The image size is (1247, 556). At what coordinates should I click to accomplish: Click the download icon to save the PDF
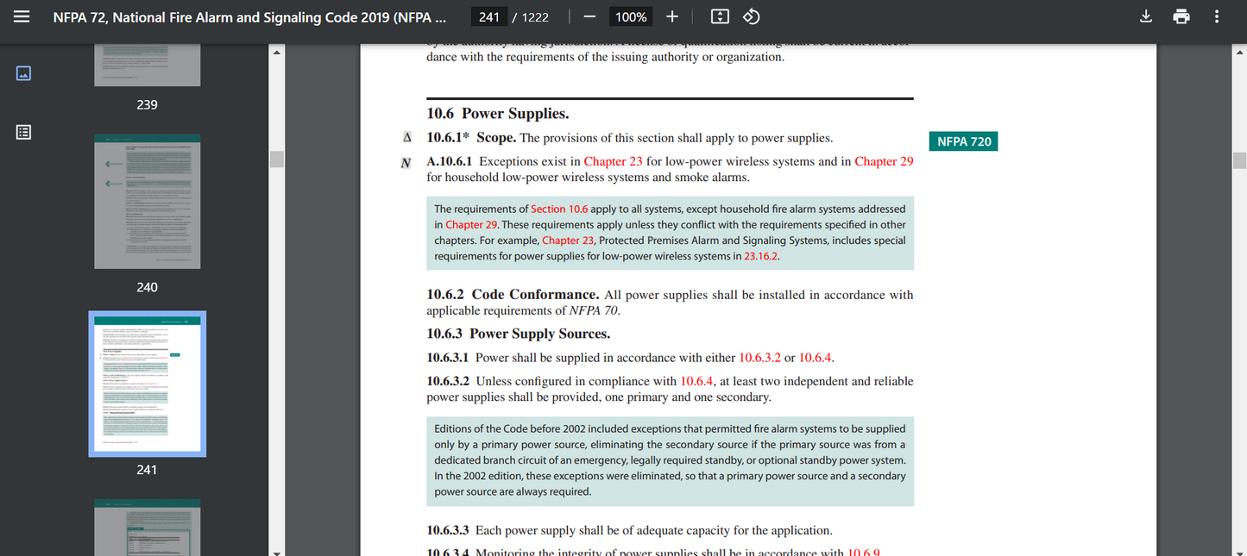(1146, 16)
